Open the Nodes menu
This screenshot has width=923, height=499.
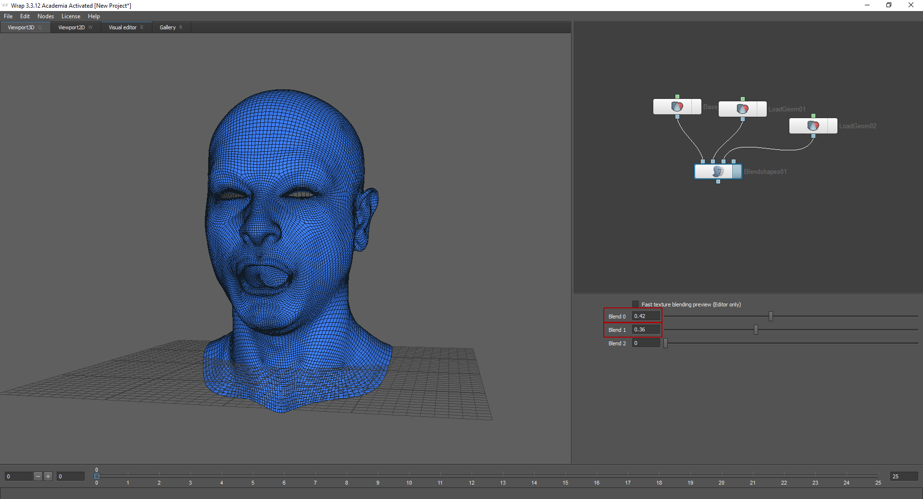pos(46,16)
